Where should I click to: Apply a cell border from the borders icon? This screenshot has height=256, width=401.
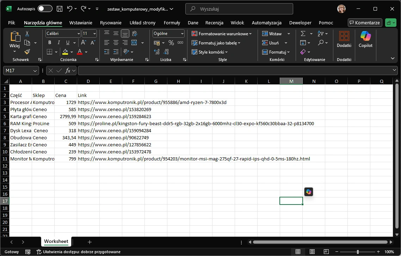49,52
